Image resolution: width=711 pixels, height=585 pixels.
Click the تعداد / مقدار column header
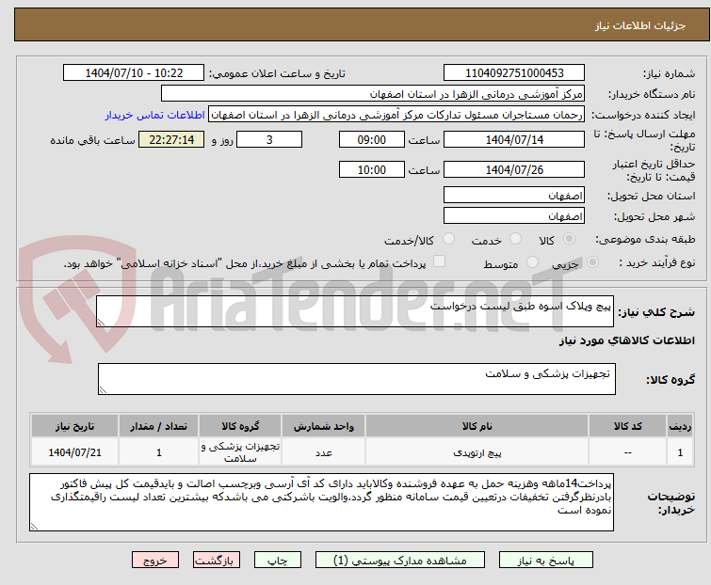click(158, 426)
